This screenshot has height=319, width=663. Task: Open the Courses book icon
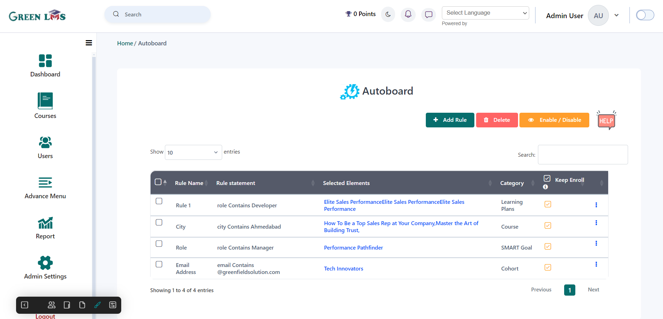pos(45,101)
